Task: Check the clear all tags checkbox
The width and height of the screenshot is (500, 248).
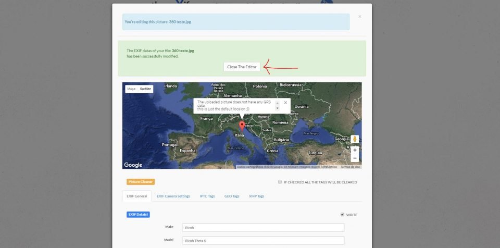Action: pyautogui.click(x=280, y=182)
